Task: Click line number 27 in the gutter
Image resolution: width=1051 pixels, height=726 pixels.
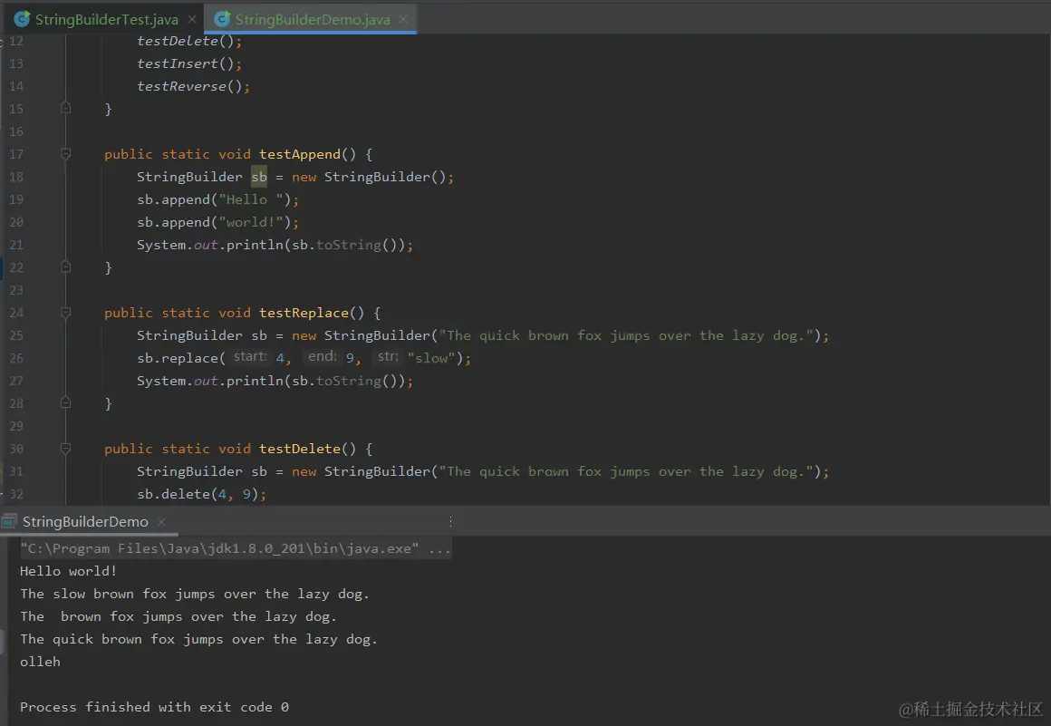Action: [x=16, y=381]
